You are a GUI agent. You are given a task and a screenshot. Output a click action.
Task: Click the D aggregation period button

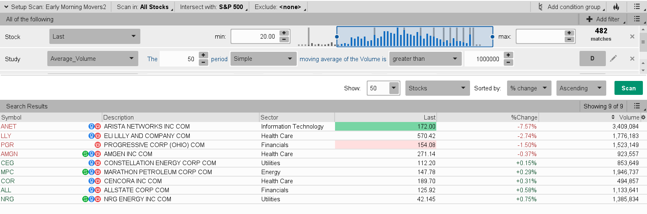[x=592, y=58]
